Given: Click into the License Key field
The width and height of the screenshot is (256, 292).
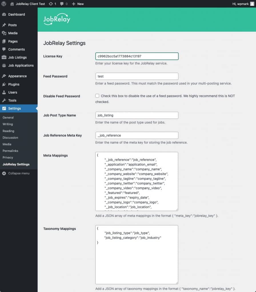Looking at the screenshot, I should point(137,56).
